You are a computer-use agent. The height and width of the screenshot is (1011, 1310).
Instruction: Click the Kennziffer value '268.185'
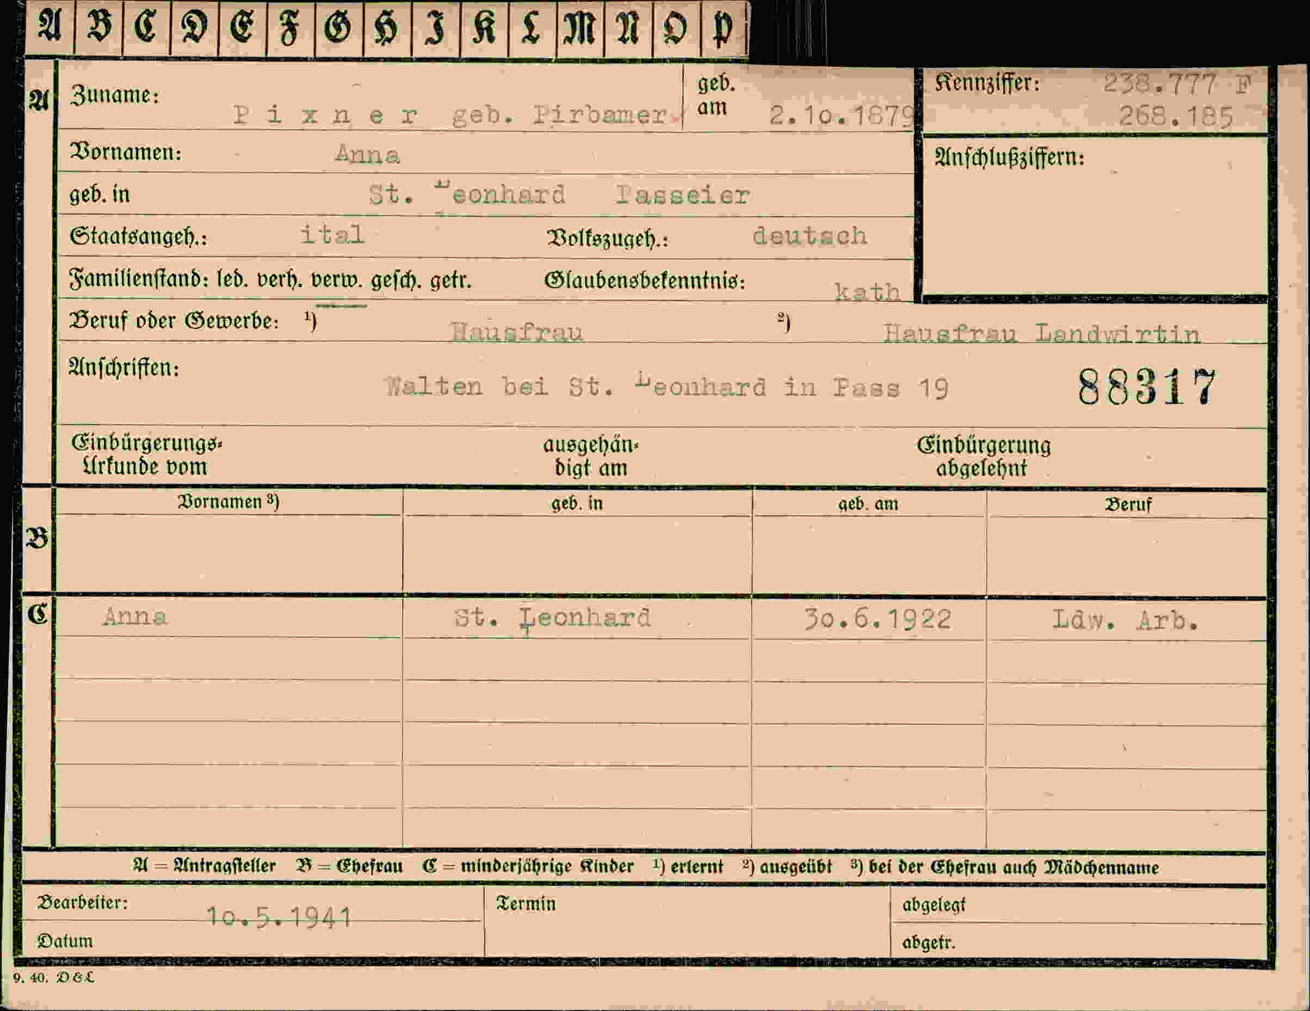[1176, 116]
